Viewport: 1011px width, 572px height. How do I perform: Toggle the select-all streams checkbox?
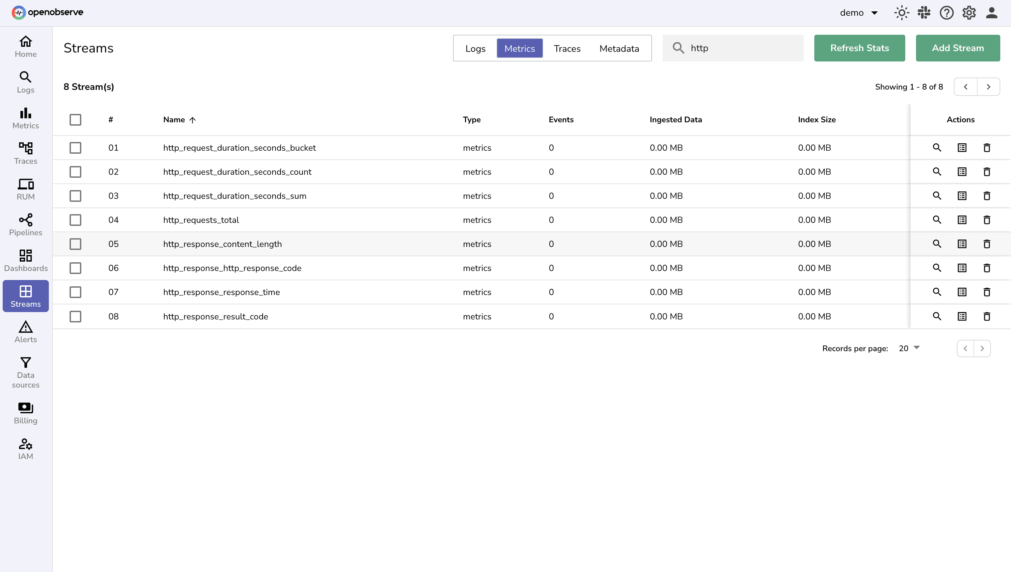point(75,119)
